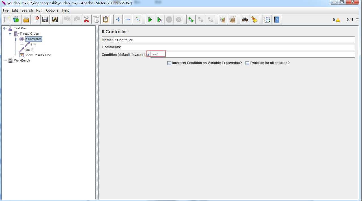Select the out-if sampler node

pyautogui.click(x=29, y=50)
